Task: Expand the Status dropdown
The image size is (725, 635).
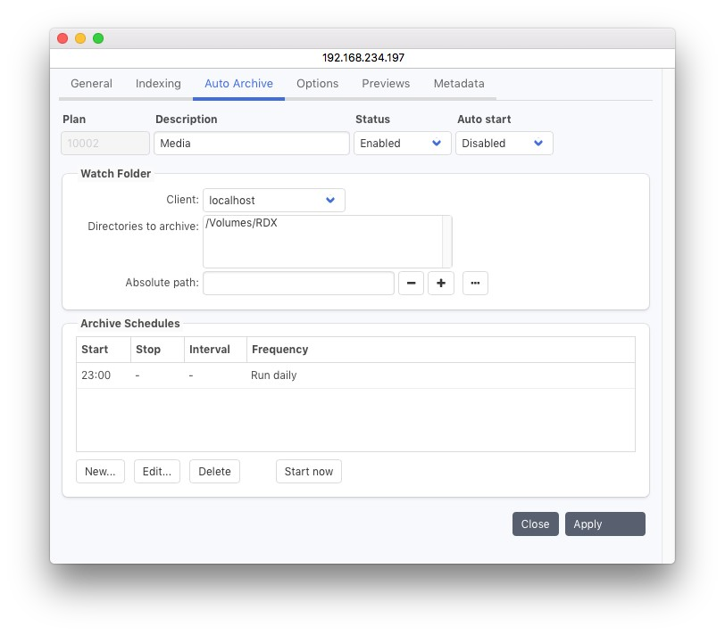Action: 402,144
